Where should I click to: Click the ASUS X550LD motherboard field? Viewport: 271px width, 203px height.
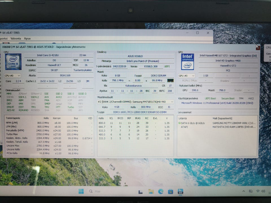(x=135, y=56)
